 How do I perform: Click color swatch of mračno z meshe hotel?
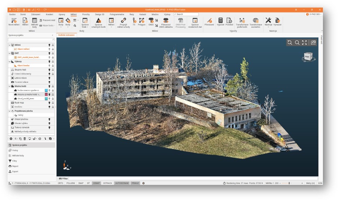(46, 94)
